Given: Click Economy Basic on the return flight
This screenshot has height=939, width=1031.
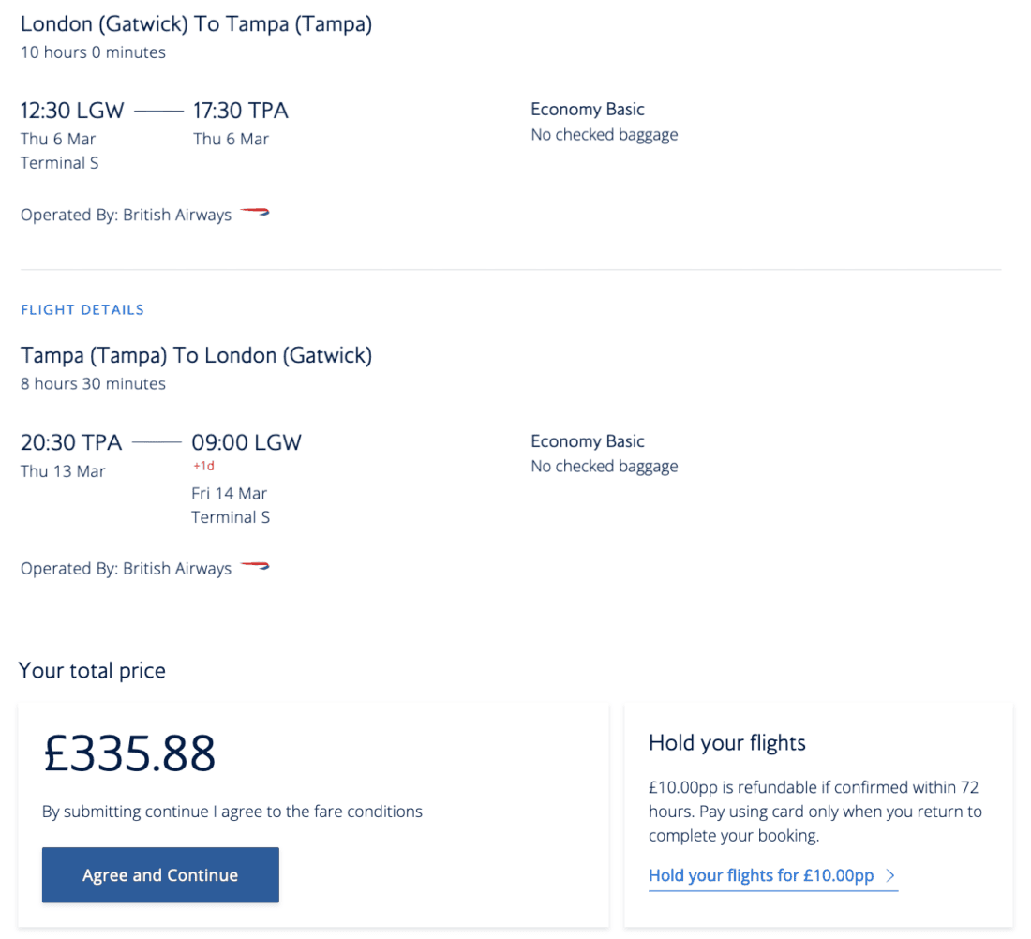Looking at the screenshot, I should click(x=588, y=441).
